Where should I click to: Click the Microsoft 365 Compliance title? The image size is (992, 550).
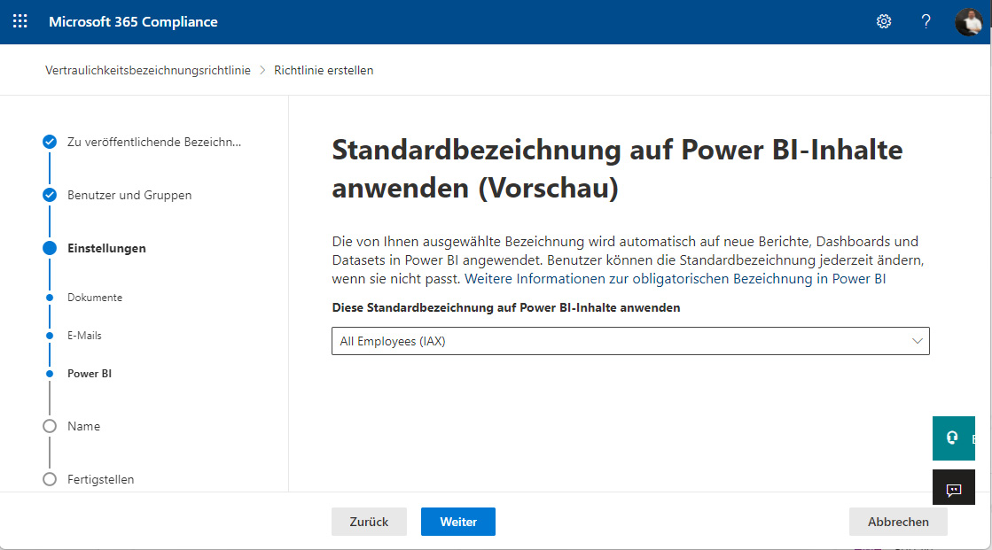pos(133,21)
